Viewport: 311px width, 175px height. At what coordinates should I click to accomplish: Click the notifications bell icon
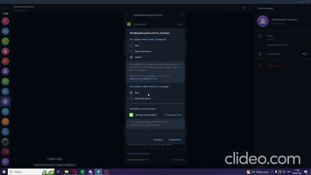tap(260, 54)
